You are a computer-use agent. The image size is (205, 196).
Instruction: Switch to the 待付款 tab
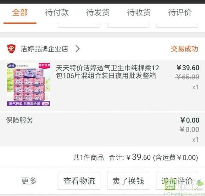(57, 13)
